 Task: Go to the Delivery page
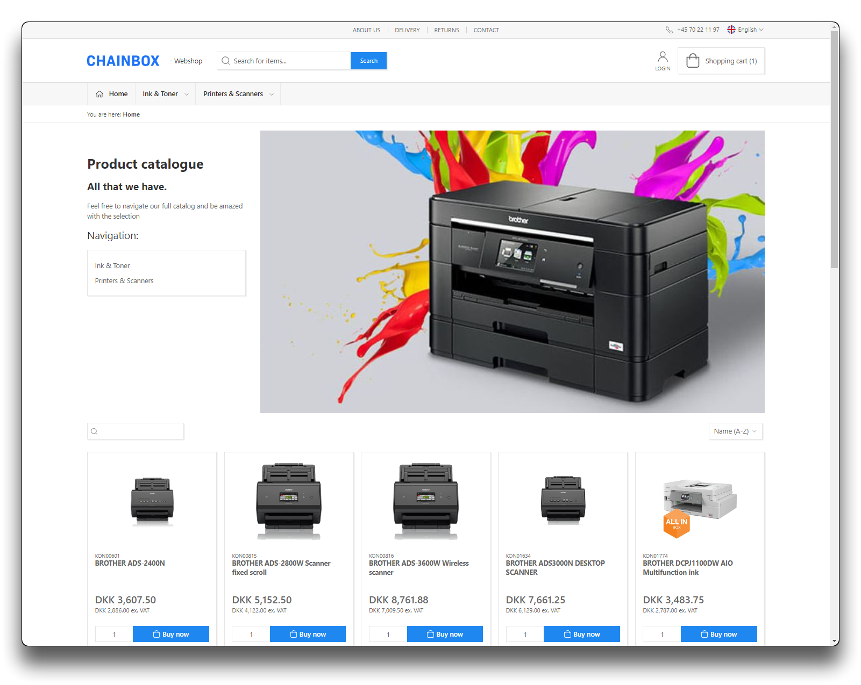click(407, 30)
